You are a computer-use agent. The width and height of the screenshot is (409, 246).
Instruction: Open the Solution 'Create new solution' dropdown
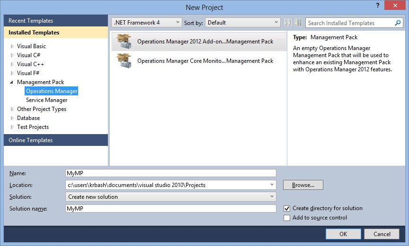point(171,197)
